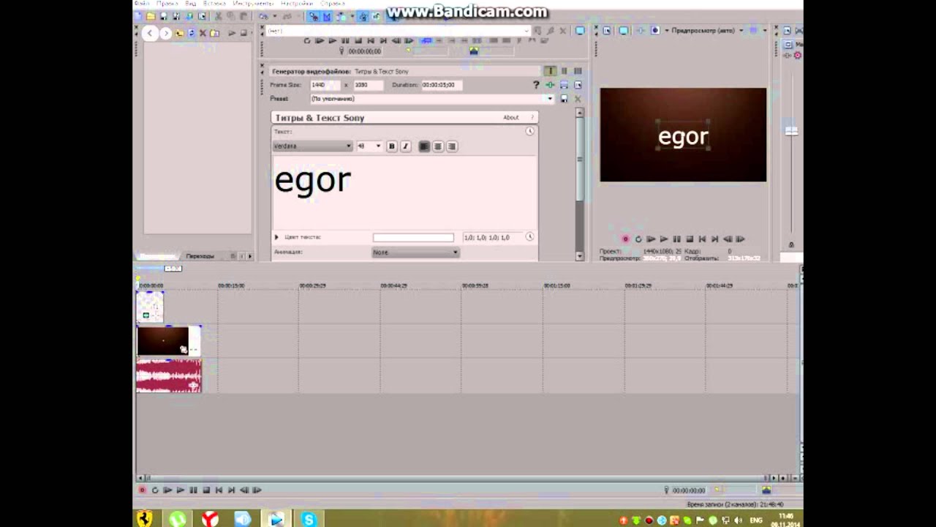Click the white text color swatch
This screenshot has height=527, width=936.
pos(413,237)
